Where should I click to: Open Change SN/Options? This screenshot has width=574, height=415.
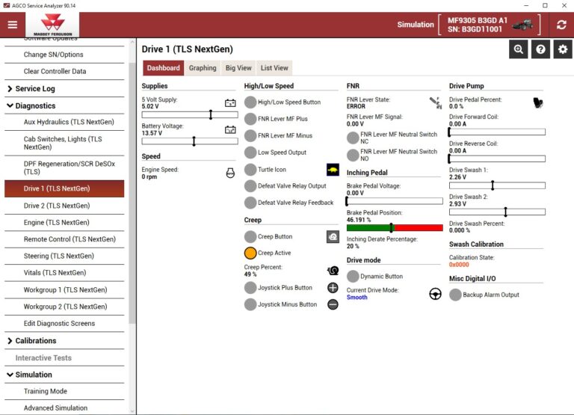[x=64, y=55]
